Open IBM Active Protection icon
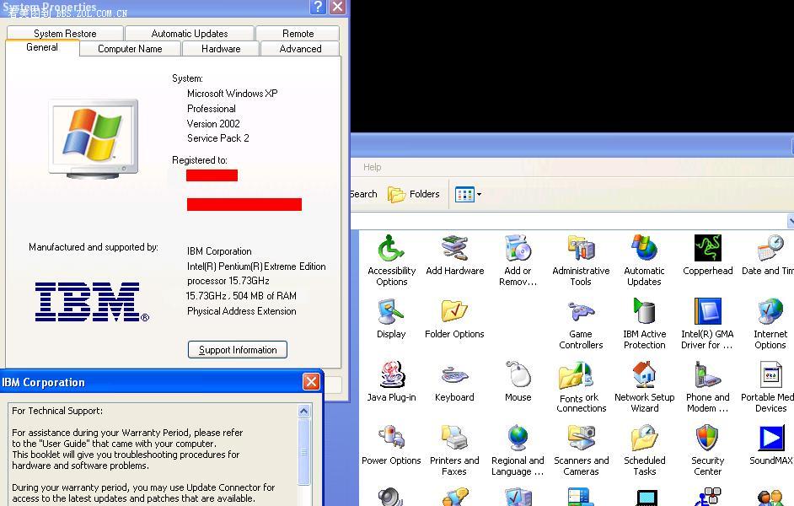The width and height of the screenshot is (794, 506). tap(644, 313)
